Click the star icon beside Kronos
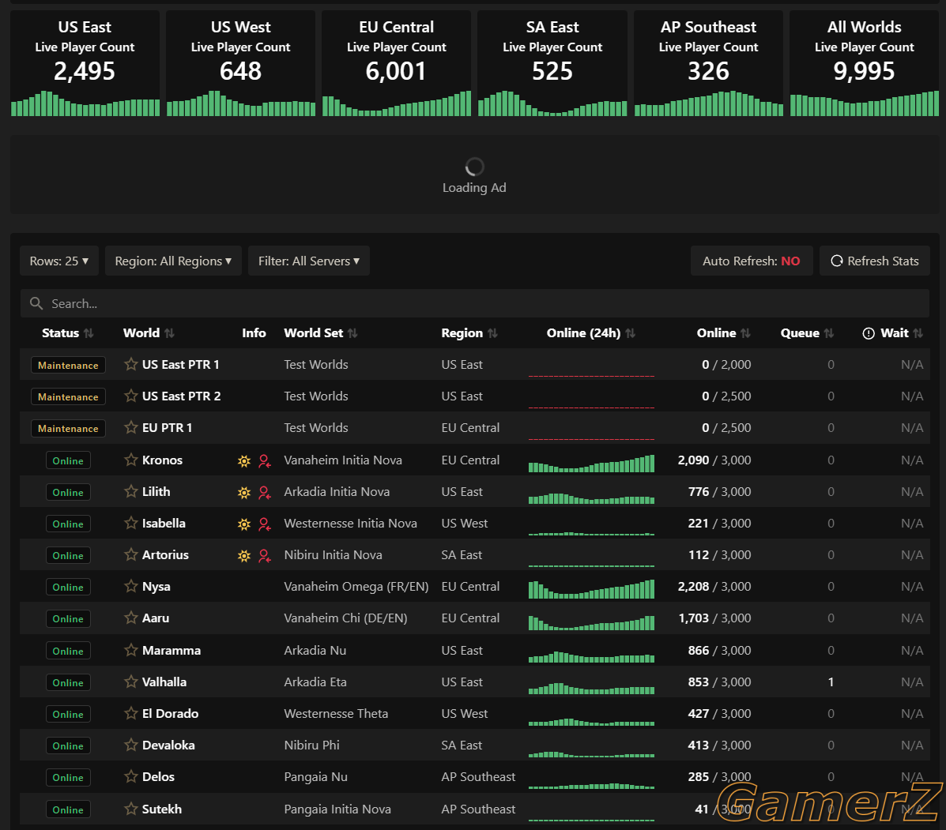This screenshot has width=946, height=830. 131,460
